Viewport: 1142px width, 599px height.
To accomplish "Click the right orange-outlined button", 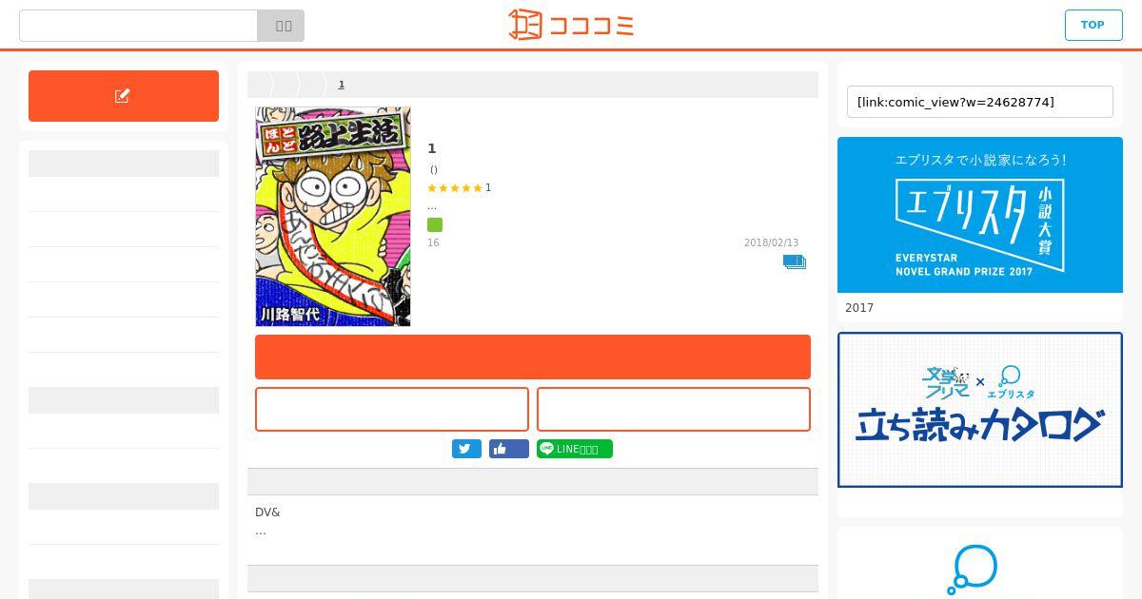I will pyautogui.click(x=674, y=409).
